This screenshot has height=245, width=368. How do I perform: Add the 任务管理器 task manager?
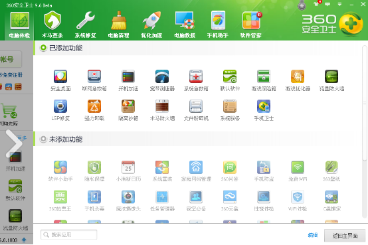162,197
